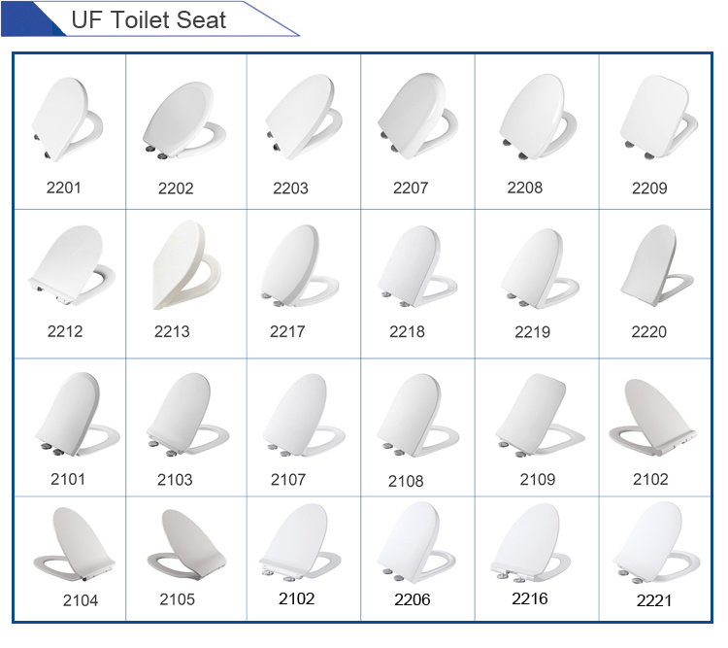The width and height of the screenshot is (728, 648).
Task: Select the 2208 model number text
Action: (x=524, y=188)
